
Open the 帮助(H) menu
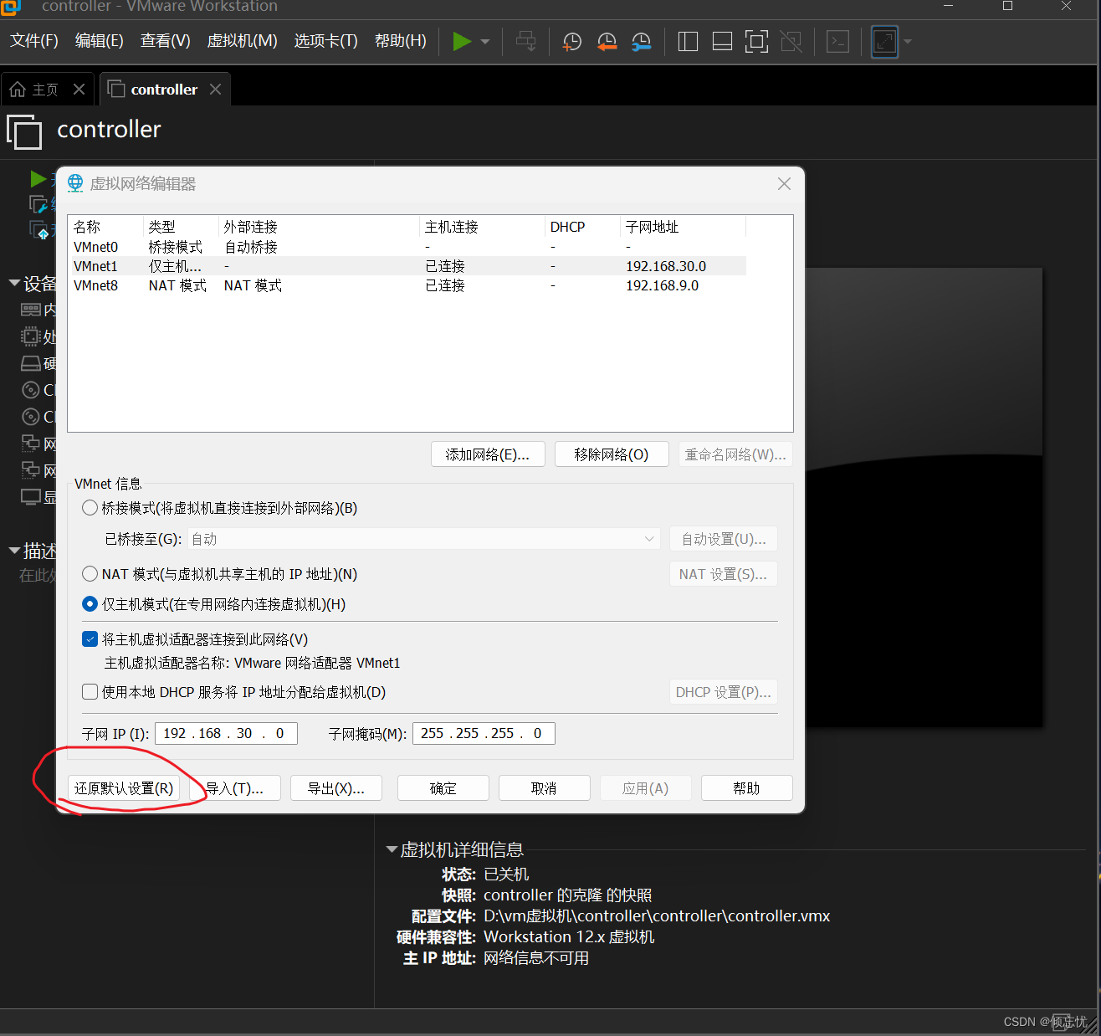click(400, 41)
